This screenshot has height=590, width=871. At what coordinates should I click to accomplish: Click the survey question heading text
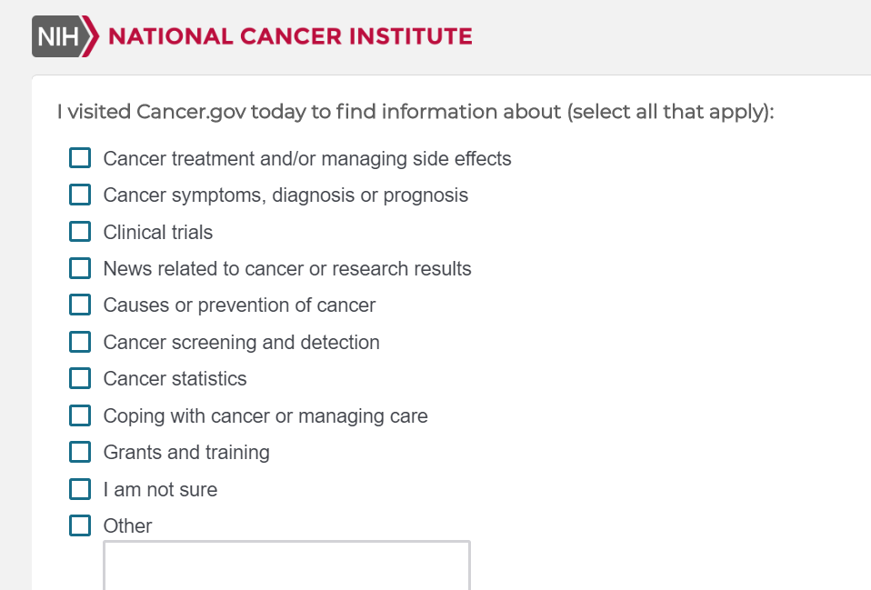tap(415, 113)
